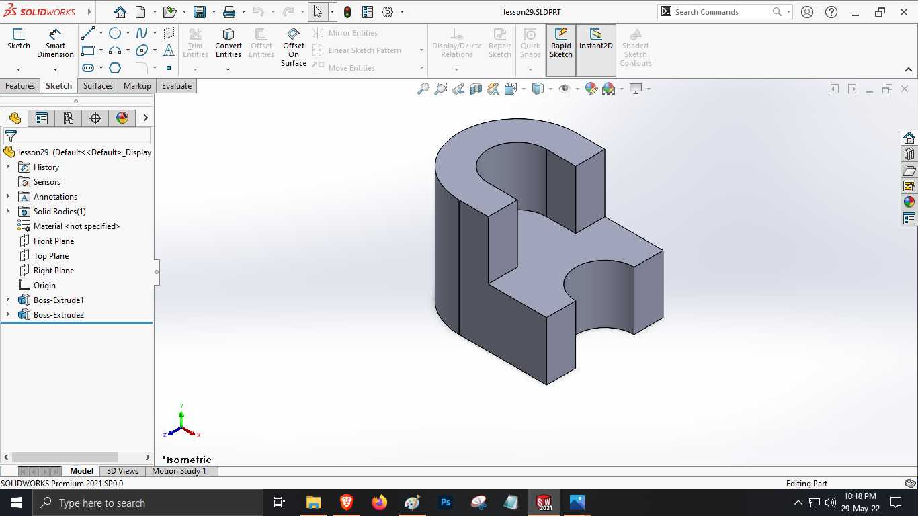This screenshot has width=918, height=524.
Task: Select the Ellipse sketch tool
Action: 142,50
